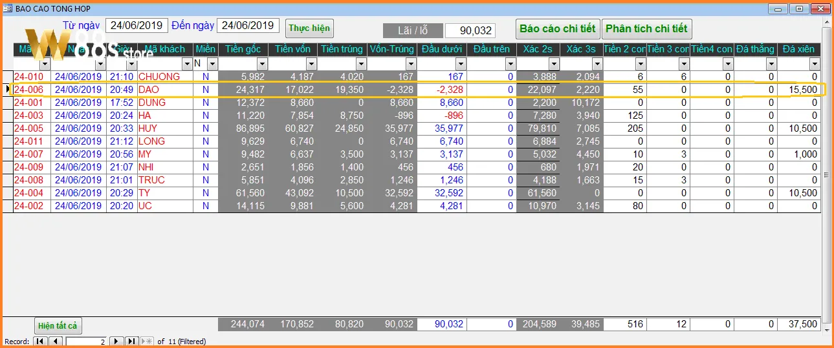
Task: Select customer name CHUONG
Action: (159, 77)
